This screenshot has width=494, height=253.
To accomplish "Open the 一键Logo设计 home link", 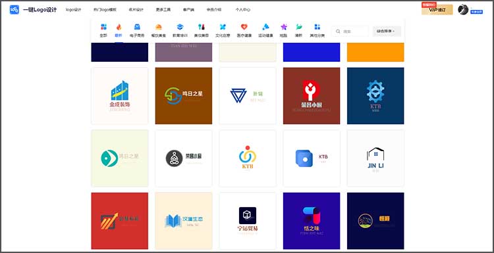I will [40, 10].
